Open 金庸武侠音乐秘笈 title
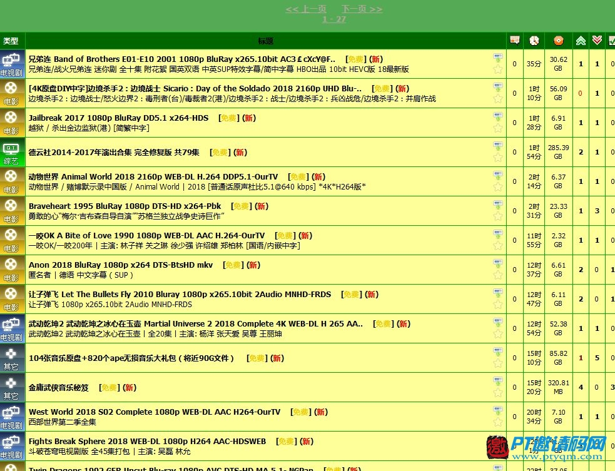Screen dimensions: 615x471 (x=59, y=387)
